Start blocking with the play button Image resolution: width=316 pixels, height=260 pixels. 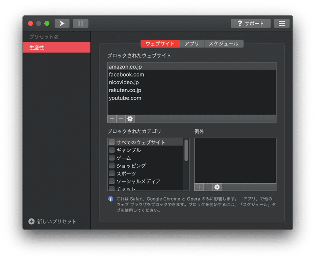(62, 23)
